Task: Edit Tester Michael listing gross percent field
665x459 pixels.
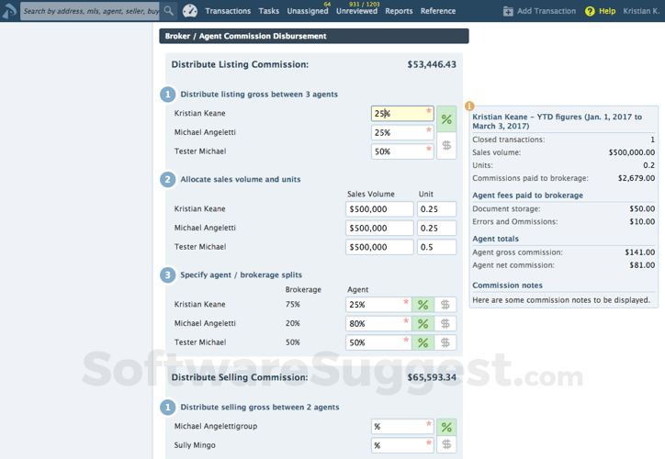Action: (402, 151)
